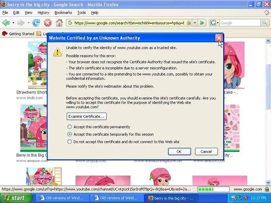Open the Help menu
The height and width of the screenshot is (203, 271).
pyautogui.click(x=95, y=13)
